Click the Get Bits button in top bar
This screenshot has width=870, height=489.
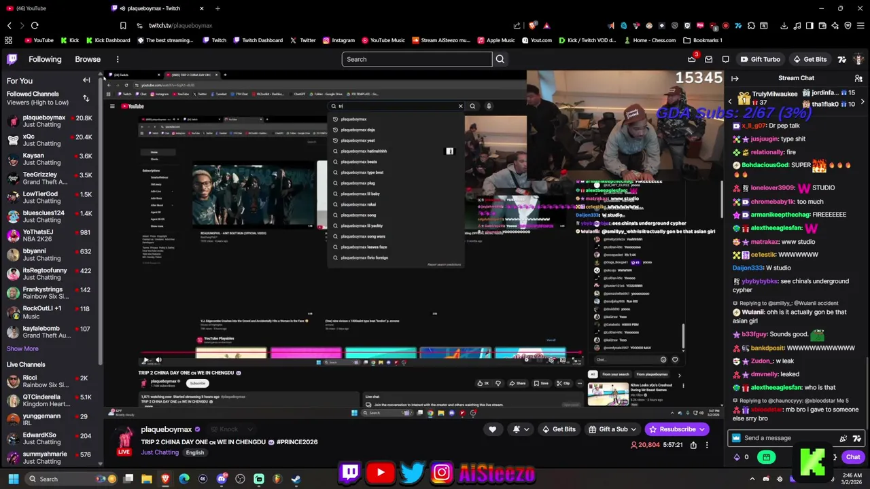[x=810, y=59]
